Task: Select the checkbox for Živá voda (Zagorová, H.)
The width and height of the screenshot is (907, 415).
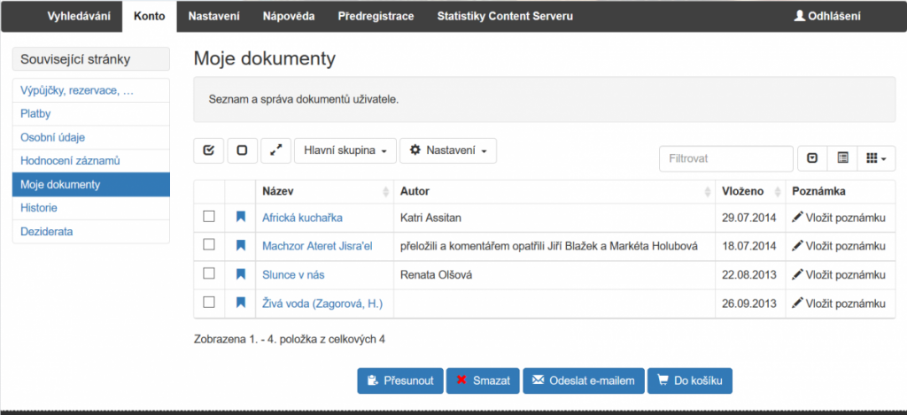Action: click(209, 303)
